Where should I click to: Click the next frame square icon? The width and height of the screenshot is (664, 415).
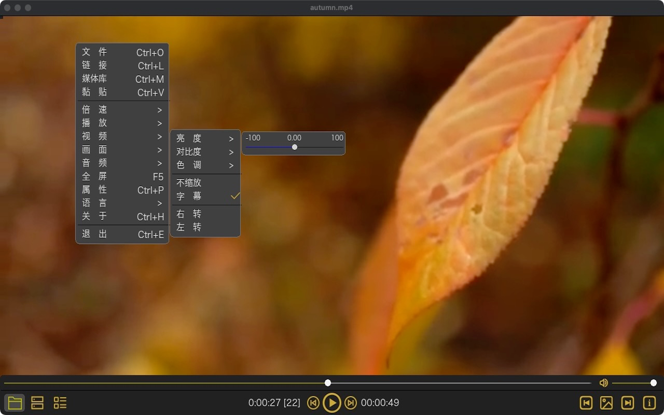click(628, 403)
